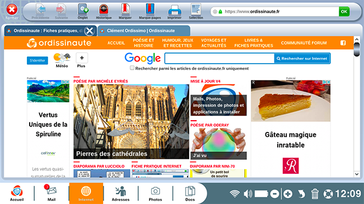Click the S'identifier button

click(x=38, y=60)
